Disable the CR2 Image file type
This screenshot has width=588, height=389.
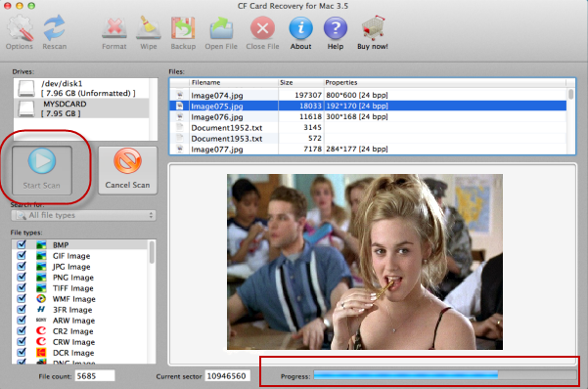[x=22, y=331]
